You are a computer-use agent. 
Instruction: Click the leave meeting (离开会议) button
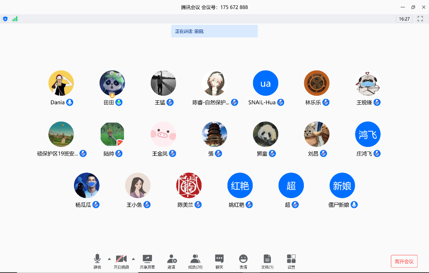click(404, 261)
